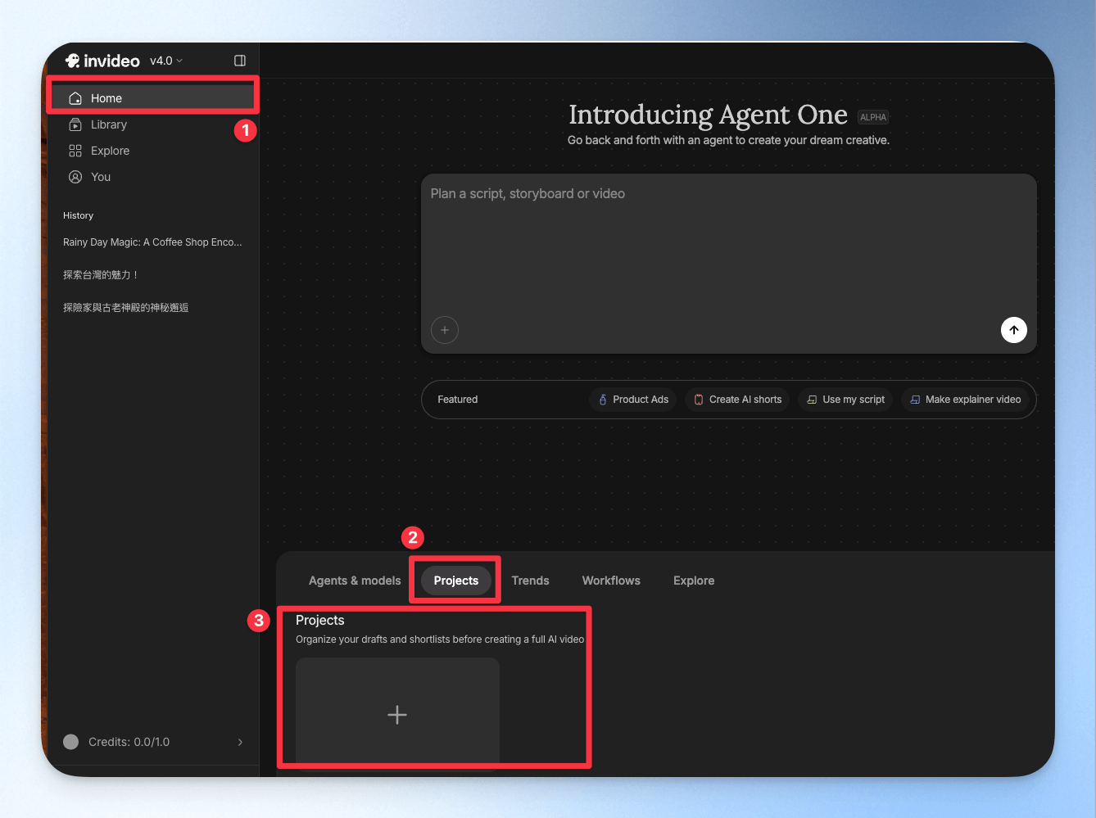
Task: Open history item Rainy Day Magic
Action: (152, 242)
